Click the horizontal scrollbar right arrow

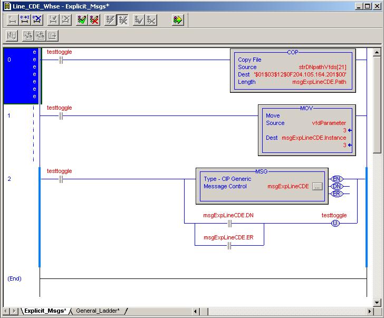point(370,311)
